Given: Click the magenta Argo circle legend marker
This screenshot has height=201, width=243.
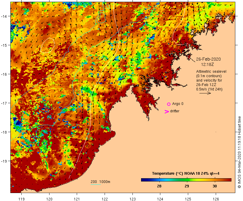Looking at the screenshot, I should (169, 104).
